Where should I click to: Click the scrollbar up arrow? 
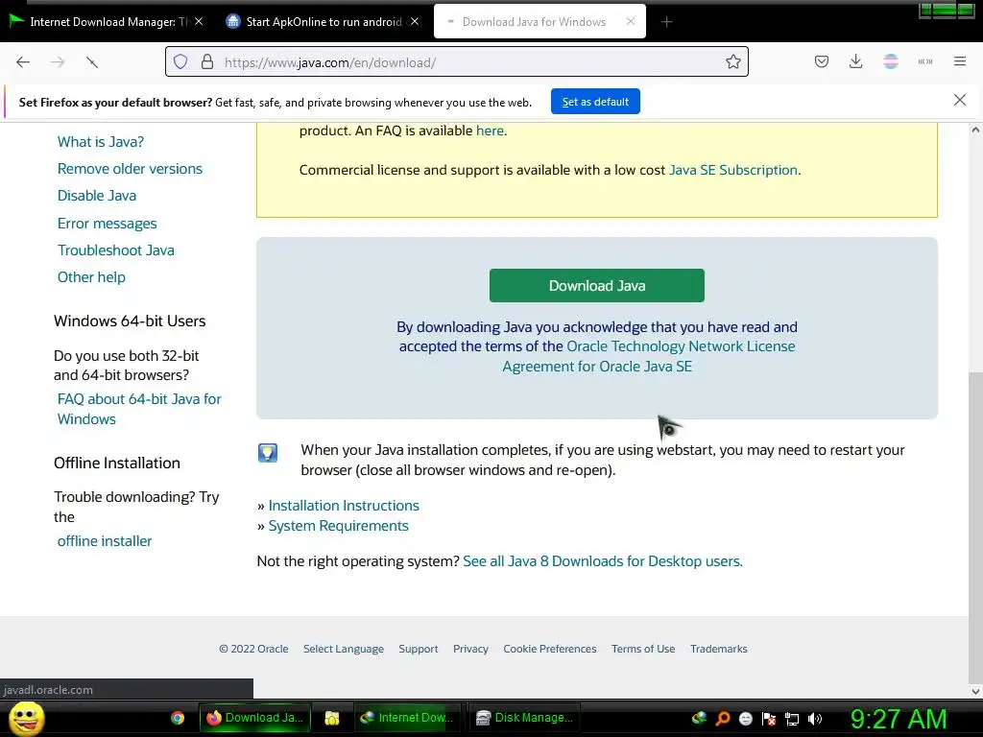[x=975, y=131]
